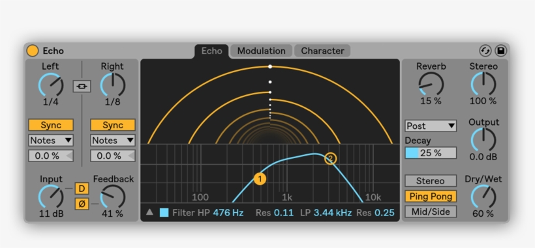The height and width of the screenshot is (248, 535).
Task: Open the reverb Post location dropdown
Action: pyautogui.click(x=431, y=126)
